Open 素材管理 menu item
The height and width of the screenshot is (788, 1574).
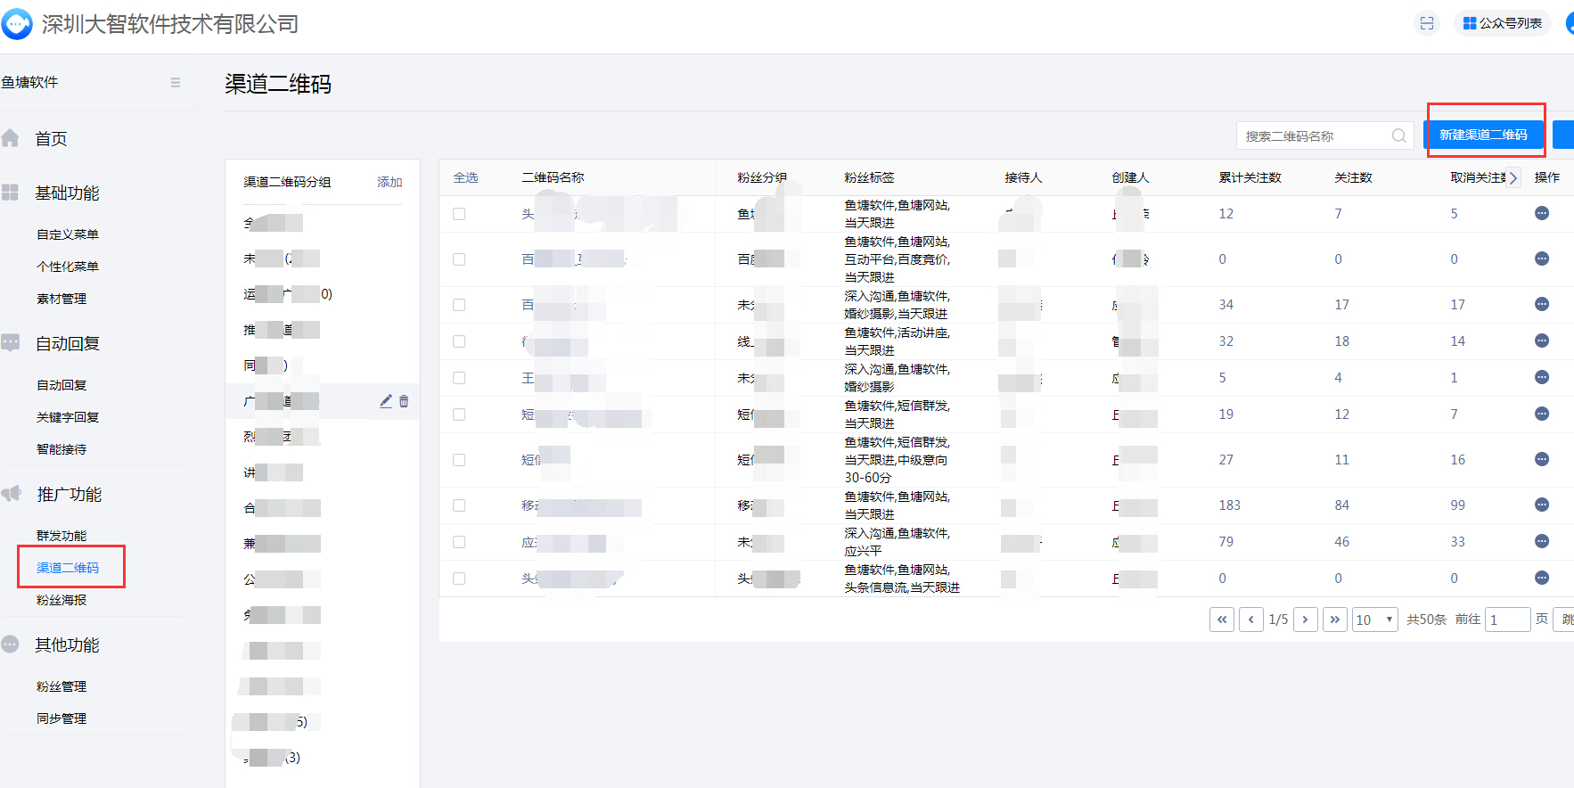click(61, 299)
